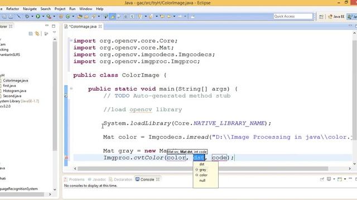The image size is (357, 200).
Task: Open the Run menu
Action: click(72, 9)
